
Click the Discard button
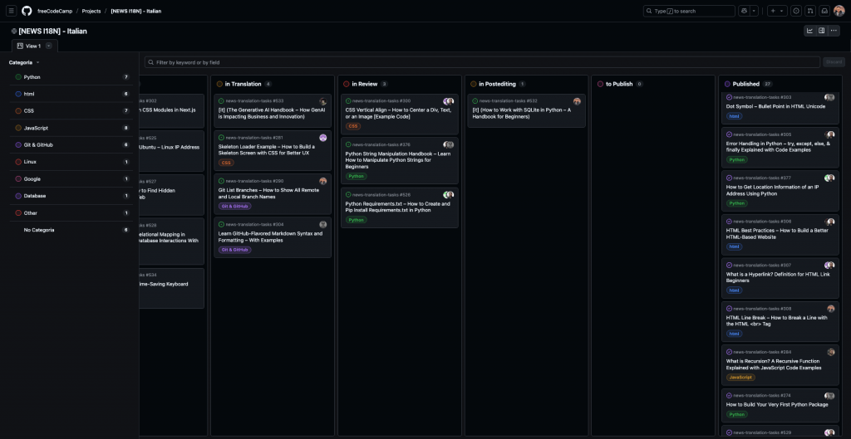[x=834, y=62]
